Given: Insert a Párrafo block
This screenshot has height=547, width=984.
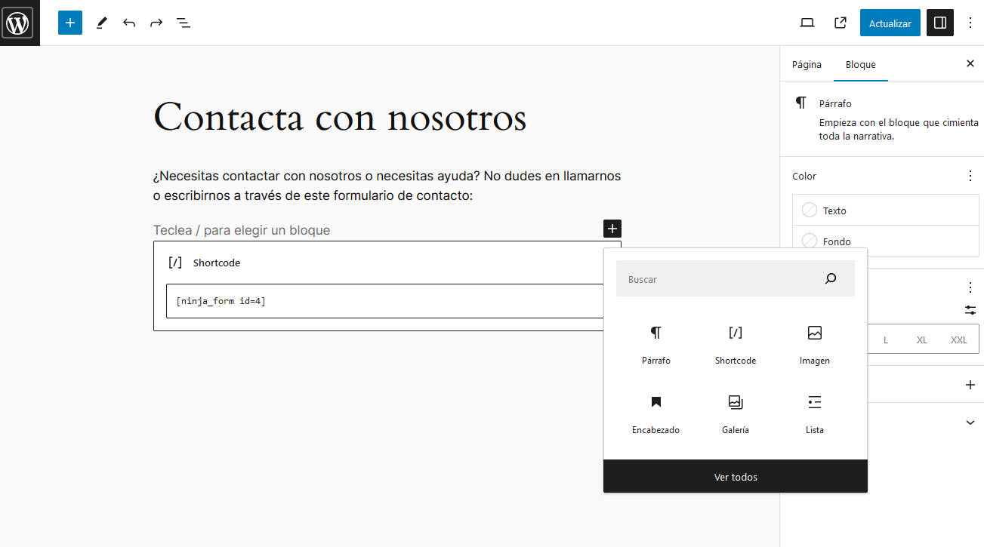Looking at the screenshot, I should (x=656, y=345).
